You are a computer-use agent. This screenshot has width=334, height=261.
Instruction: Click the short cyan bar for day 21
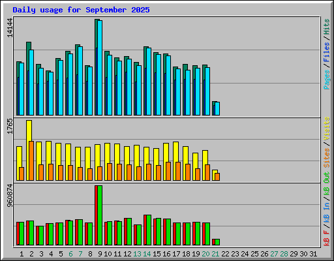tap(217, 109)
